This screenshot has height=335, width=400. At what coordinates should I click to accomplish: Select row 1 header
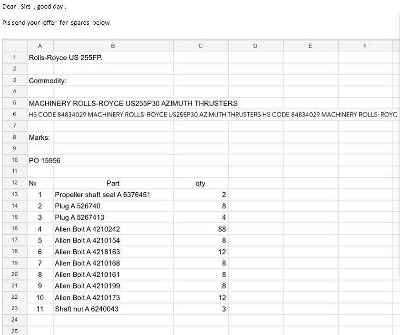[x=14, y=58]
